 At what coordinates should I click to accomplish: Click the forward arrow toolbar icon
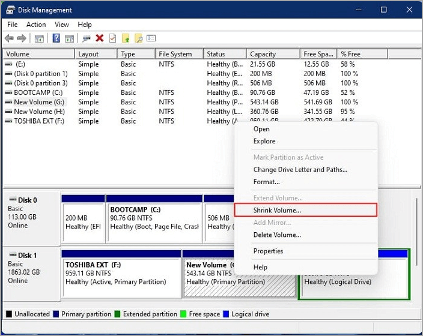(x=22, y=38)
